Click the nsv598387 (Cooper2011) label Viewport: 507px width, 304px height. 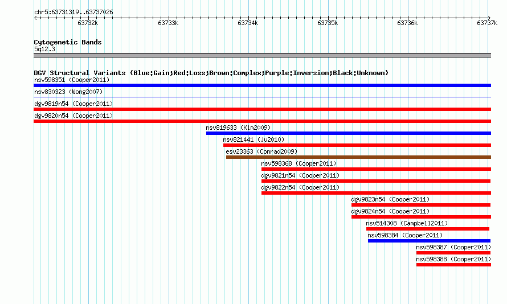coord(453,247)
